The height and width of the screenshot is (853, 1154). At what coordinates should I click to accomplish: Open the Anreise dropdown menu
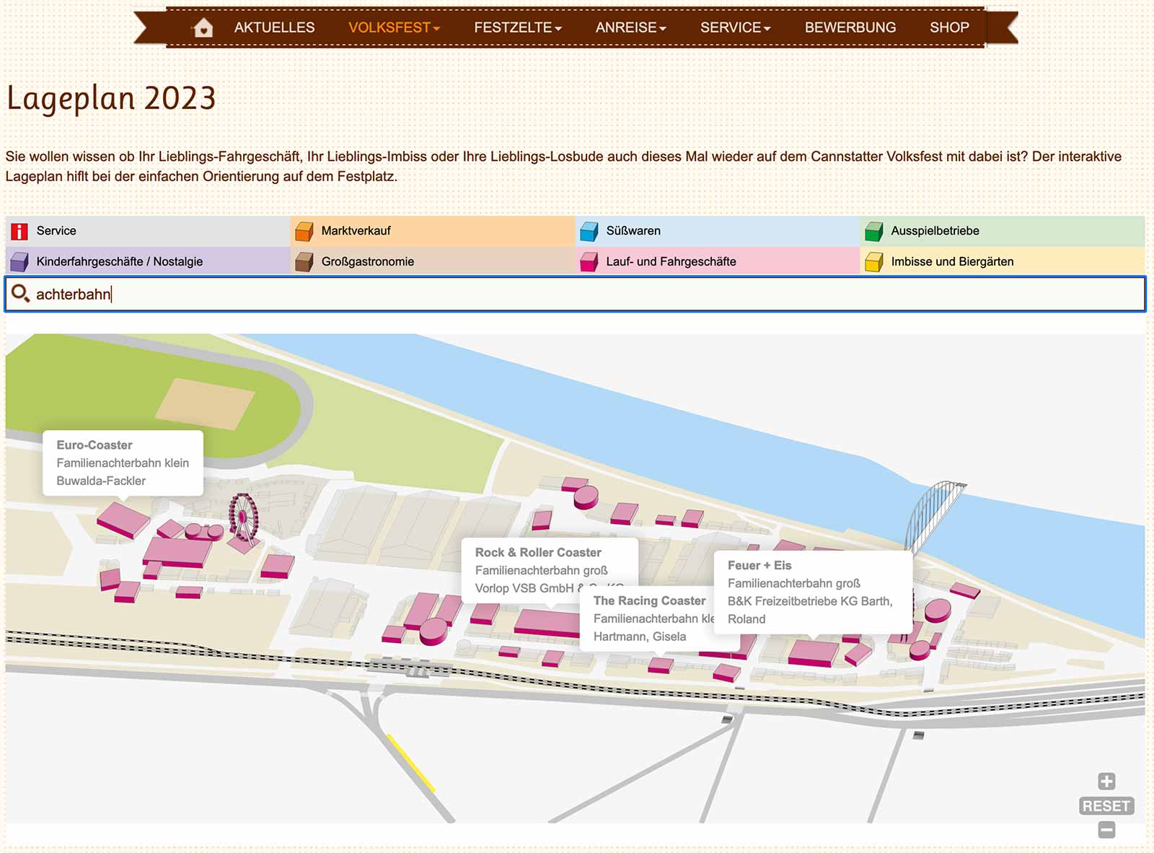coord(630,27)
